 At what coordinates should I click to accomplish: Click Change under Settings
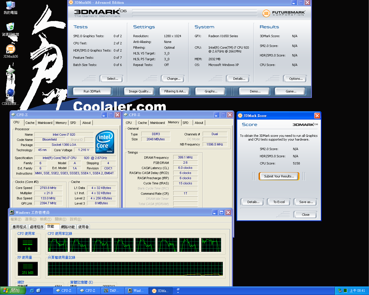(174, 79)
